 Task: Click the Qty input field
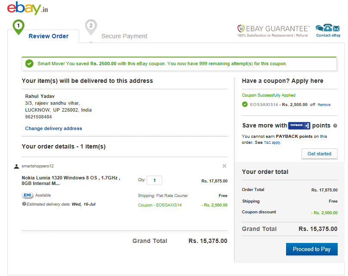point(154,180)
